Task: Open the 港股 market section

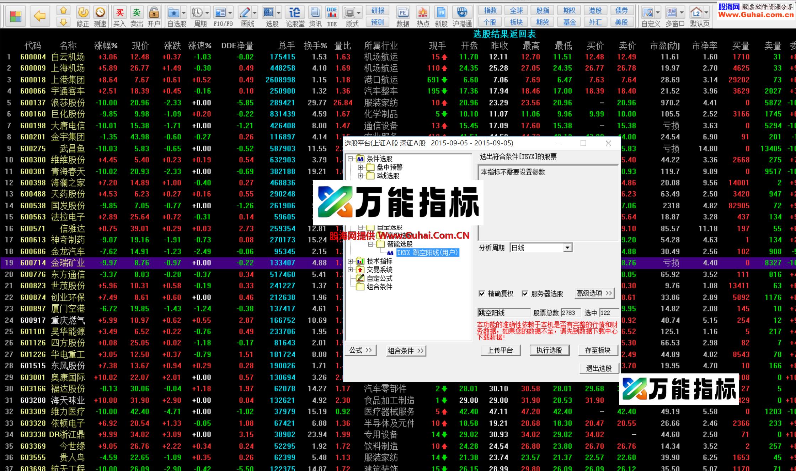Action: 596,10
